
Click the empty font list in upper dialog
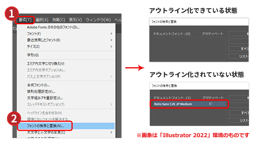tap(189, 49)
